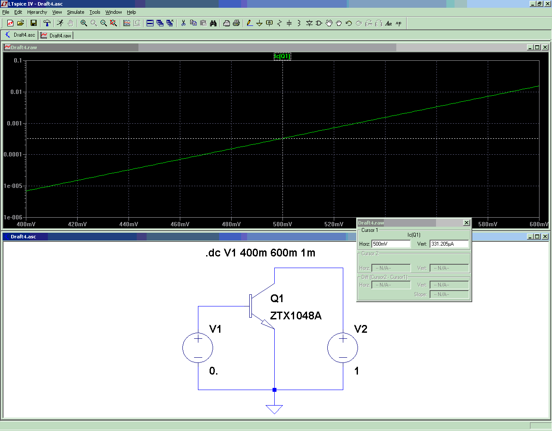This screenshot has width=552, height=431.
Task: Open a file using the folder icon
Action: point(20,23)
